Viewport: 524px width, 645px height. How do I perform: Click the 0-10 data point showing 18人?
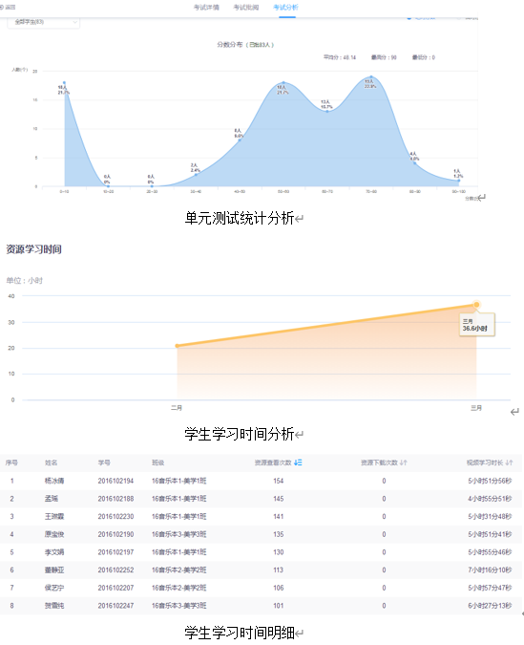click(x=64, y=83)
